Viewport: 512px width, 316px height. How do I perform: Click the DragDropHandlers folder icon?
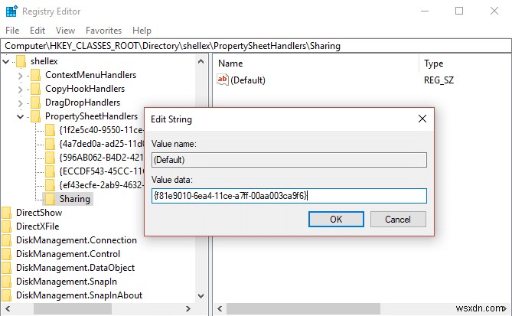tap(35, 103)
